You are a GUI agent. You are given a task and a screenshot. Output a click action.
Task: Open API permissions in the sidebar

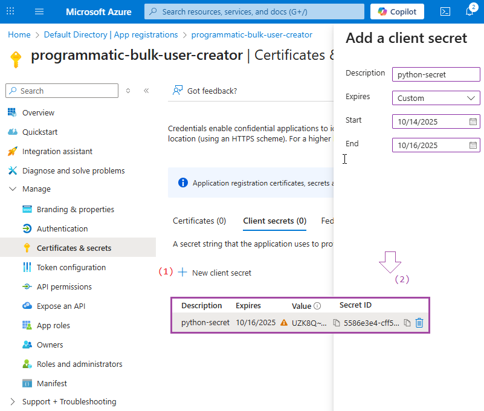pos(64,286)
